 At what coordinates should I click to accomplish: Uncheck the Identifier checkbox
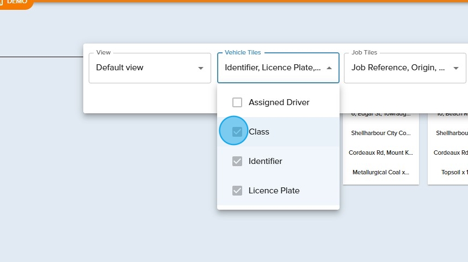(x=237, y=161)
